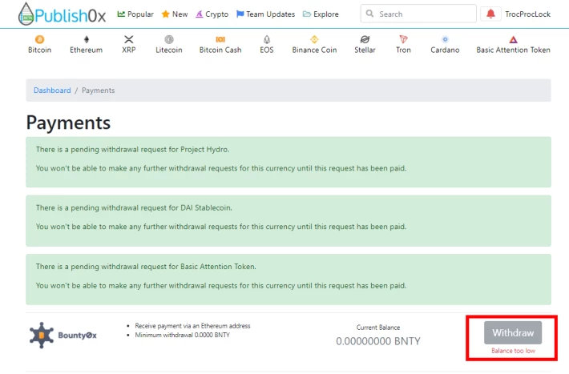The height and width of the screenshot is (374, 569).
Task: Open the Litecoin category link
Action: pyautogui.click(x=169, y=44)
